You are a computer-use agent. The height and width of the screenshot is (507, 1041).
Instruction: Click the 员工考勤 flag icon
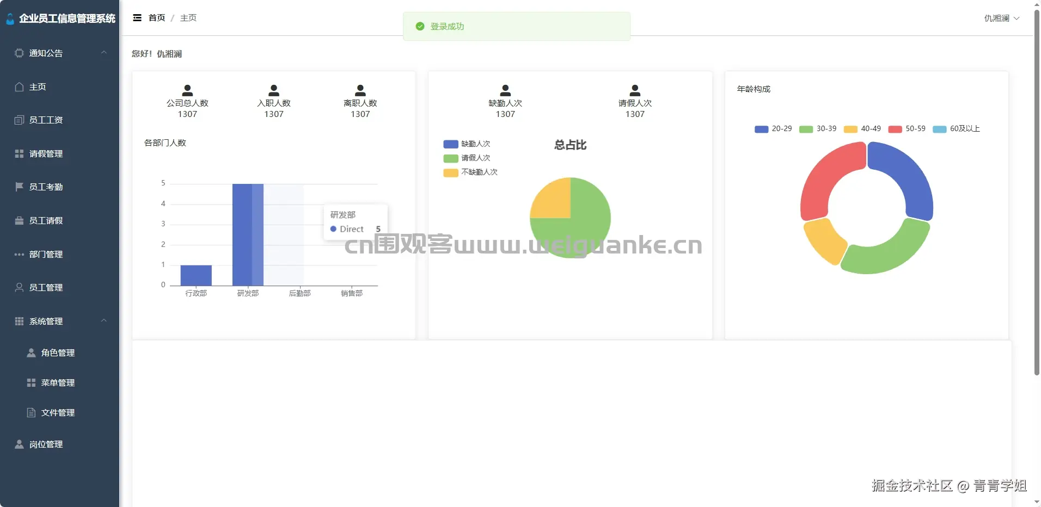tap(19, 187)
